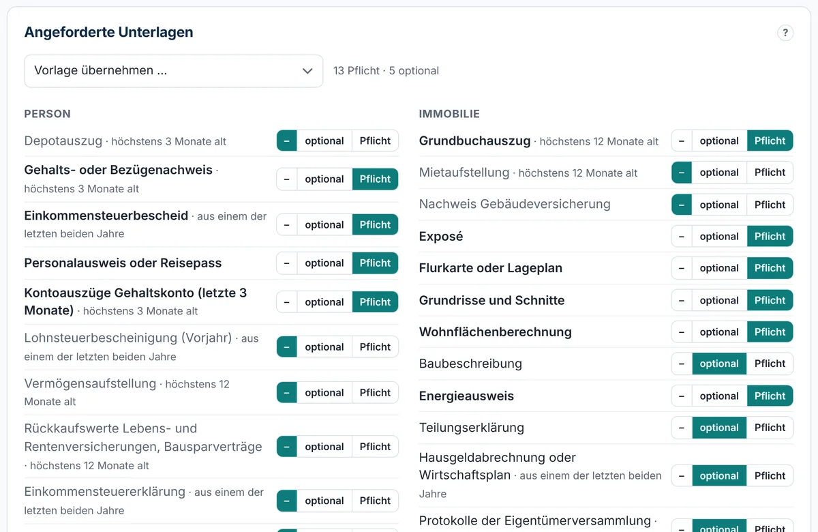Set Hausgeldabrechnung oder Wirtschaftsplan to Pflicht
Image resolution: width=818 pixels, height=532 pixels.
point(770,476)
